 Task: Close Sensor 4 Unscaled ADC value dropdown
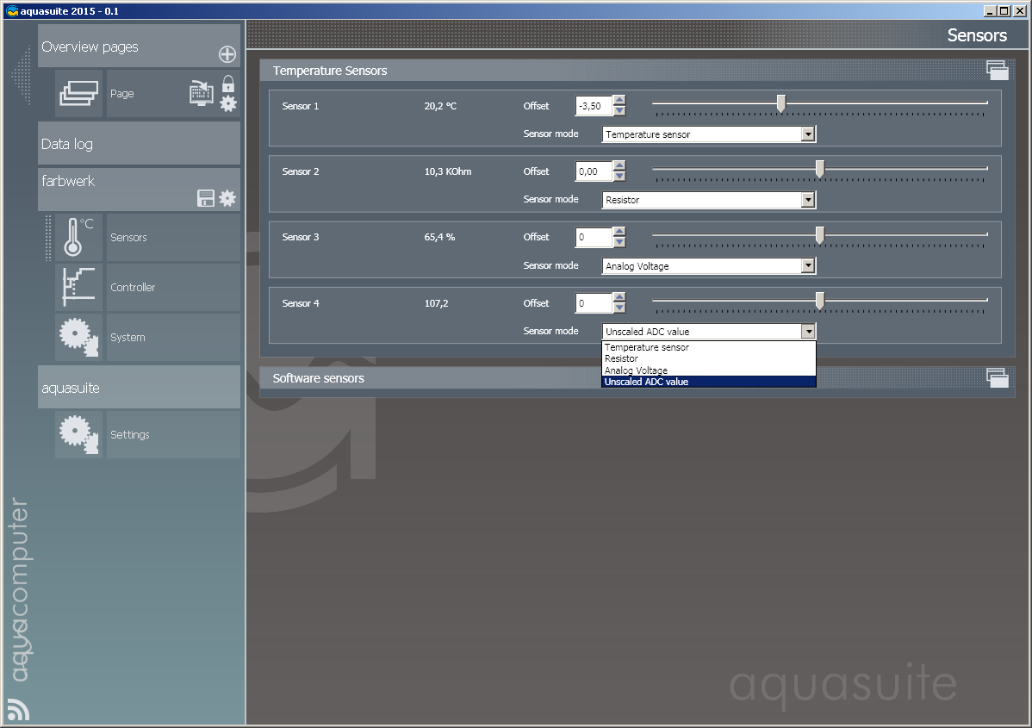coord(808,332)
